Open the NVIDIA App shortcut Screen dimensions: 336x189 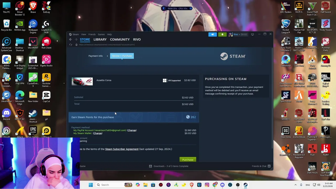click(x=20, y=25)
